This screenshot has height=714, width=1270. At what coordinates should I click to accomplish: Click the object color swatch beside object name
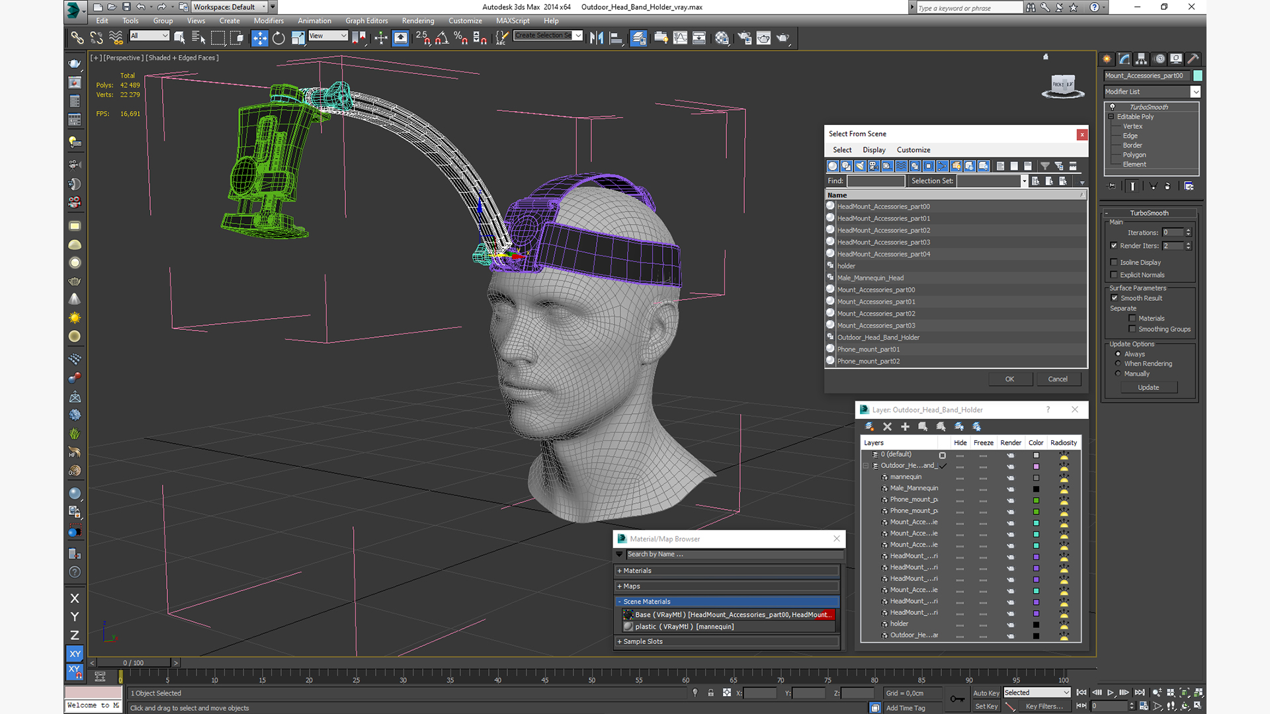[x=1197, y=76]
